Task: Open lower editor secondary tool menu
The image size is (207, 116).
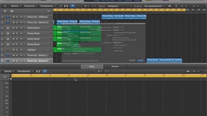Action: [x=107, y=71]
